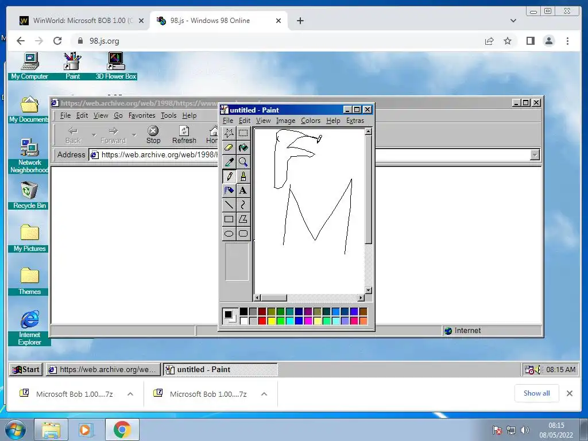Open the Tools menu in Internet Explorer
The image size is (588, 441).
(x=168, y=115)
